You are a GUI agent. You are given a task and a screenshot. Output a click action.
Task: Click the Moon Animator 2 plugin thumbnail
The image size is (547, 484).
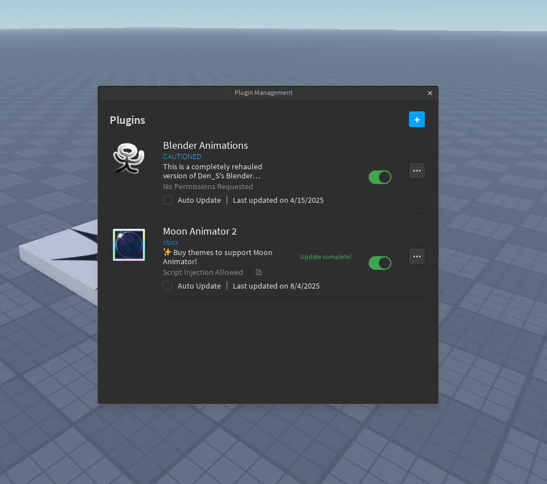[x=128, y=245]
